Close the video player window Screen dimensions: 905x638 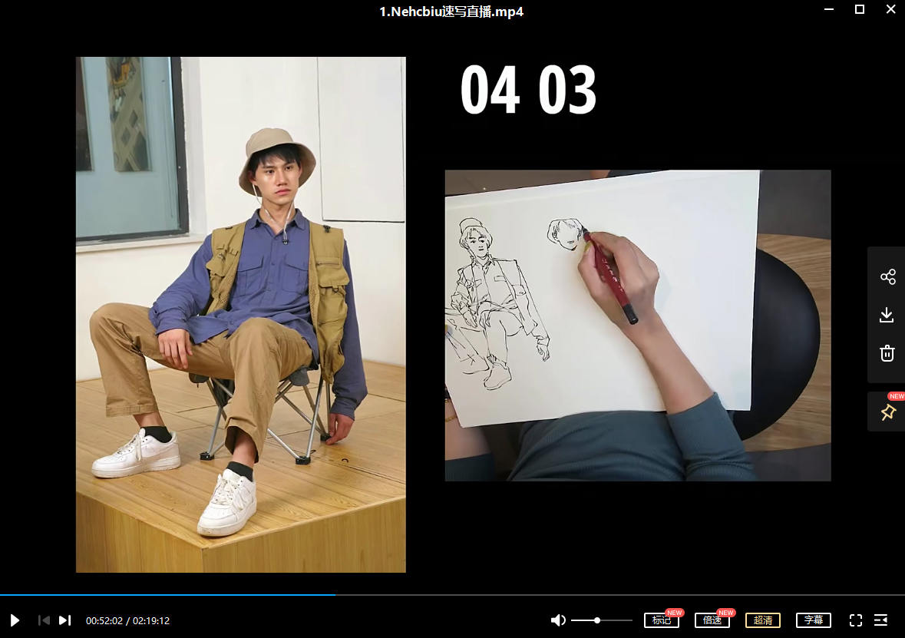(x=890, y=10)
